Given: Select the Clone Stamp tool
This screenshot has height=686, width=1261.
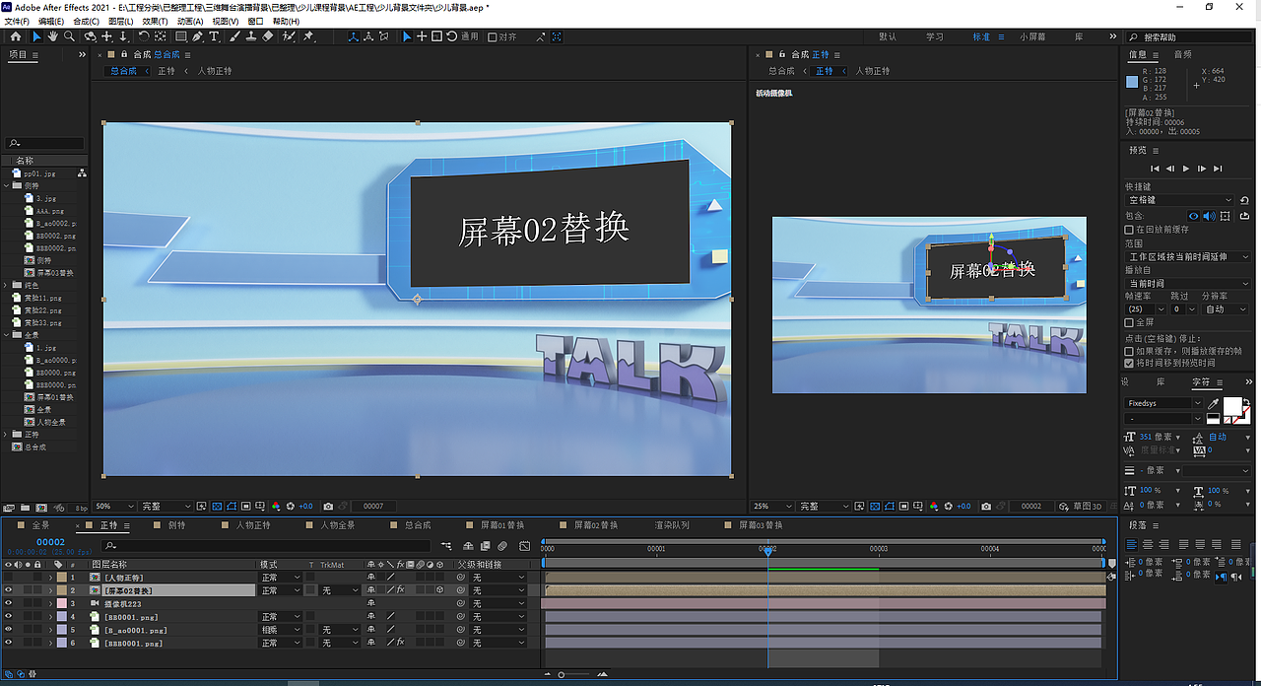Looking at the screenshot, I should (251, 36).
